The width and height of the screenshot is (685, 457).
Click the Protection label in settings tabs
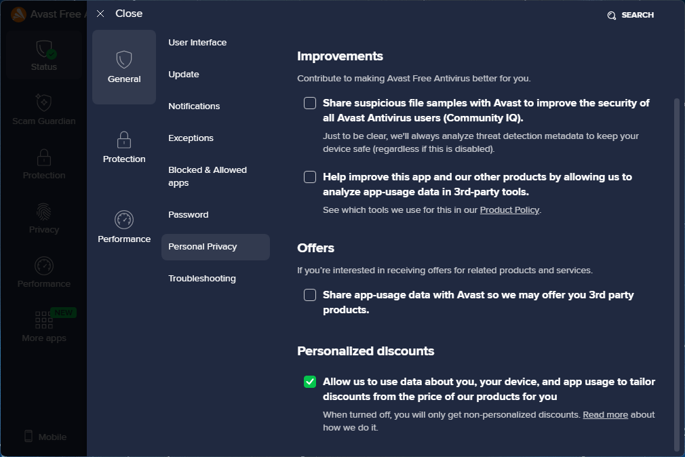pyautogui.click(x=124, y=159)
